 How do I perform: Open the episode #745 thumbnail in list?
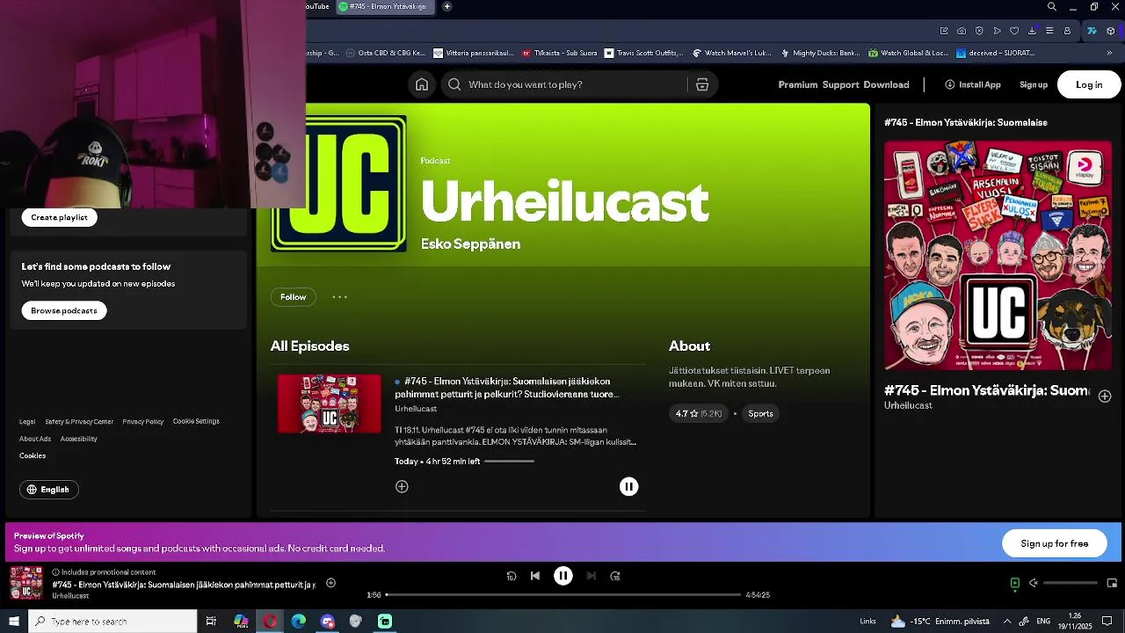[330, 404]
